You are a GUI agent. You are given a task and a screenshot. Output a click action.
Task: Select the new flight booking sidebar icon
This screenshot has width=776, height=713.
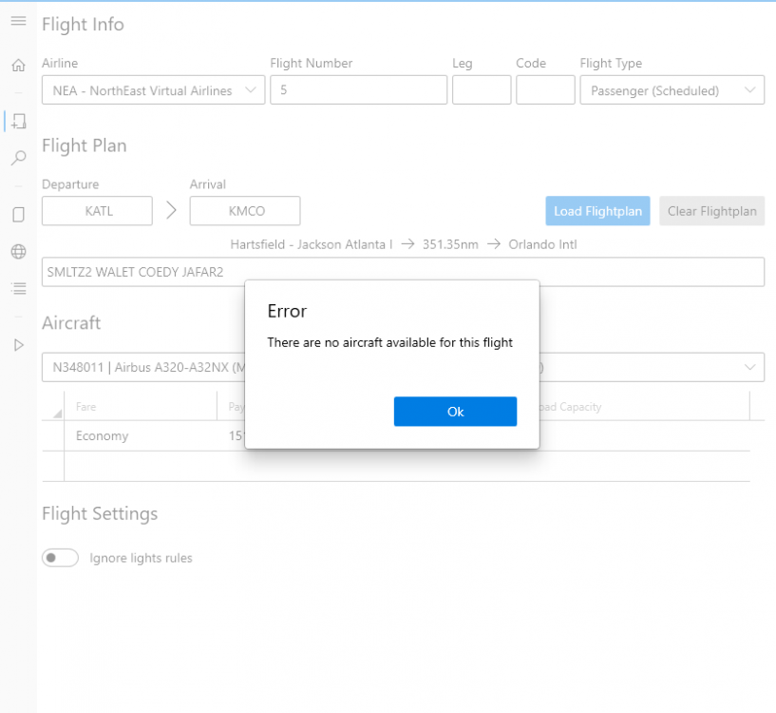tap(18, 121)
